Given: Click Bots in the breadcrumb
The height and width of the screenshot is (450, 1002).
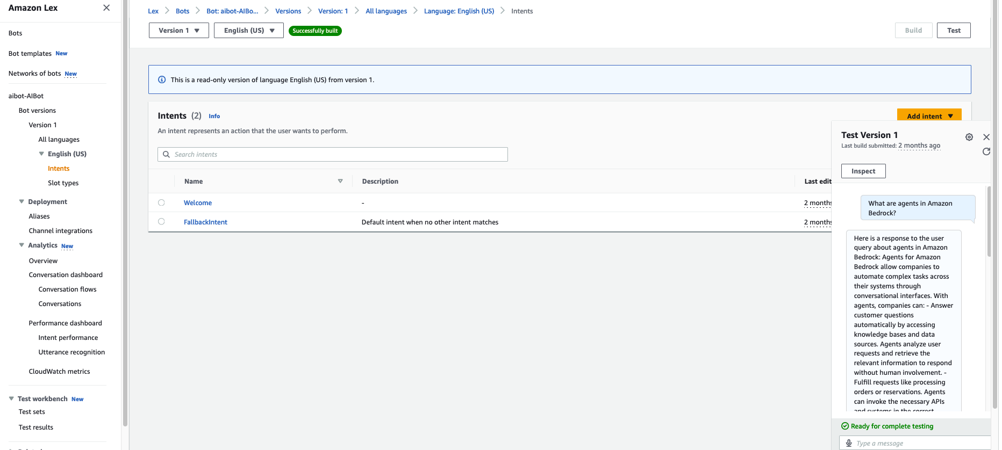Looking at the screenshot, I should click(x=183, y=11).
